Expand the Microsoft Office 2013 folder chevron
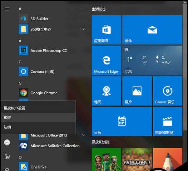Image resolution: width=188 pixels, height=171 pixels. click(83, 135)
